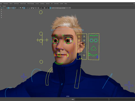Click the exposure icon left of 0.00
The image size is (135, 101).
(x=39, y=8)
